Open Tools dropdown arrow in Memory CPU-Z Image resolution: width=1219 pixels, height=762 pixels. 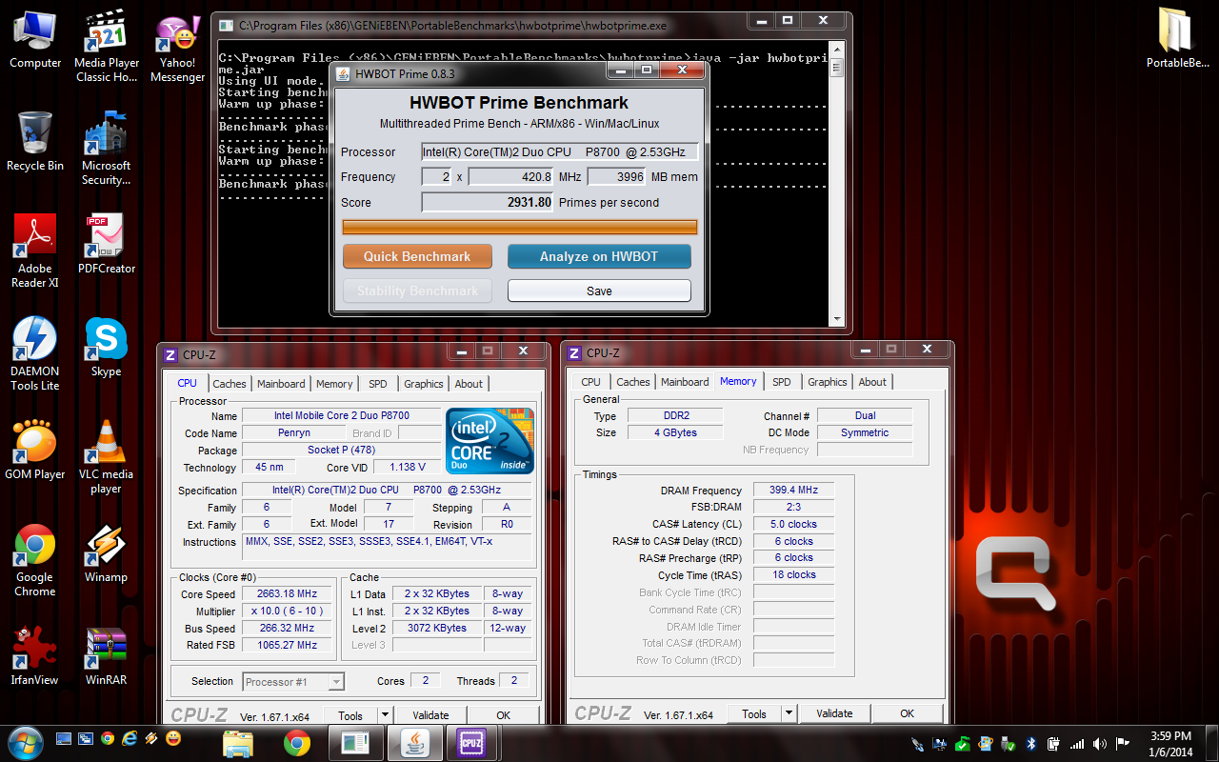click(x=789, y=713)
